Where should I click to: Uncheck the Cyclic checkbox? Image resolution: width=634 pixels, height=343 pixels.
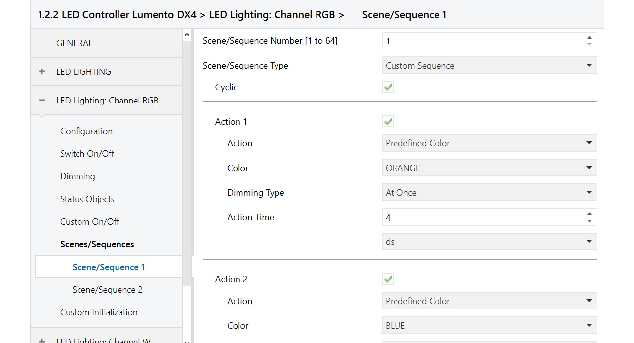(388, 87)
